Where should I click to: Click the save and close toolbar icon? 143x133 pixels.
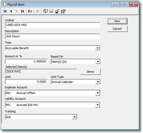tap(57, 11)
